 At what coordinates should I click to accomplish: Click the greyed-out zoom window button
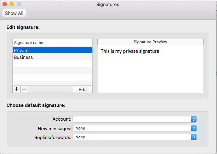point(19,4)
